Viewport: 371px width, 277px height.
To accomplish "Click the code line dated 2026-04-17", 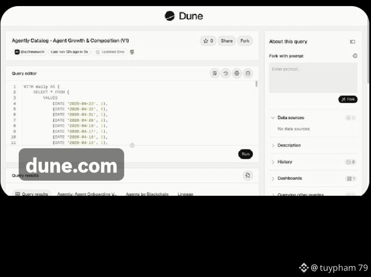I will [x=80, y=132].
